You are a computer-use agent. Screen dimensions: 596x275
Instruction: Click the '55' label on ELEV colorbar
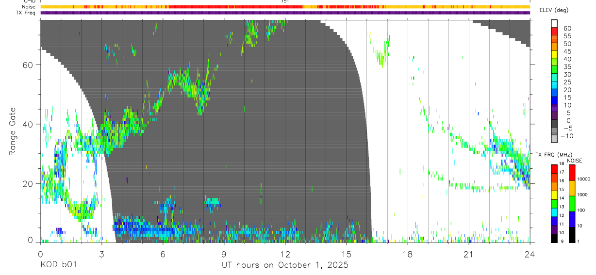click(566, 36)
